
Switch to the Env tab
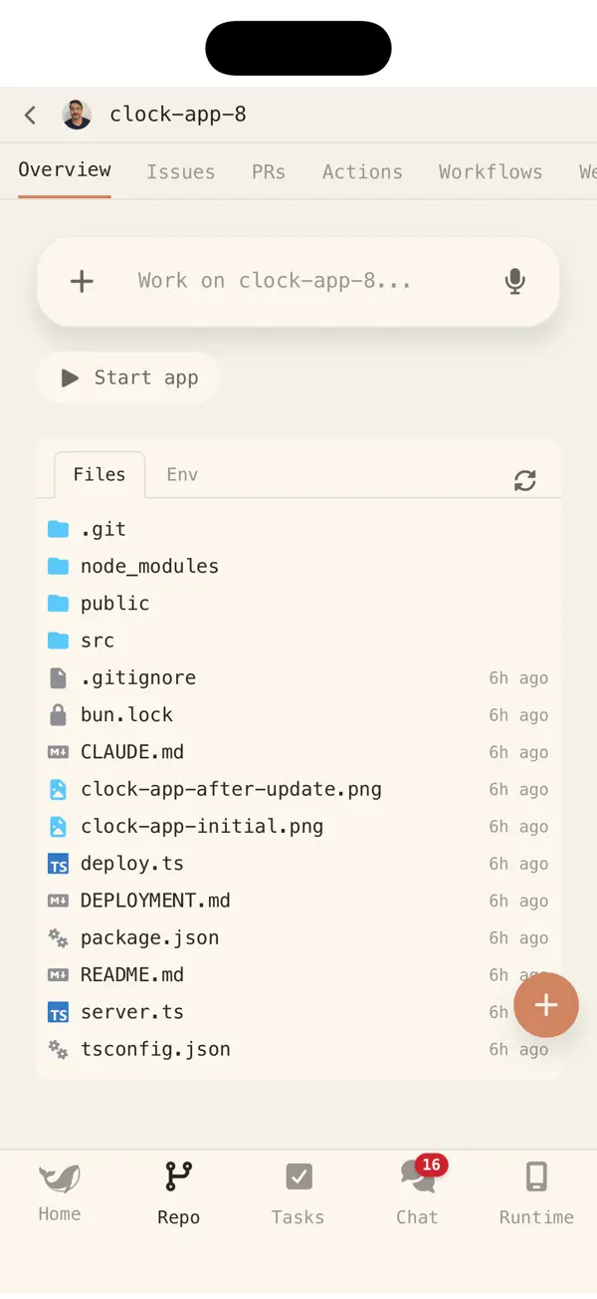click(181, 474)
